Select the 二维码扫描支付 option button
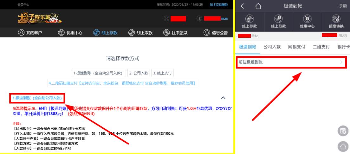The width and height of the screenshot is (350, 154). coord(122,83)
